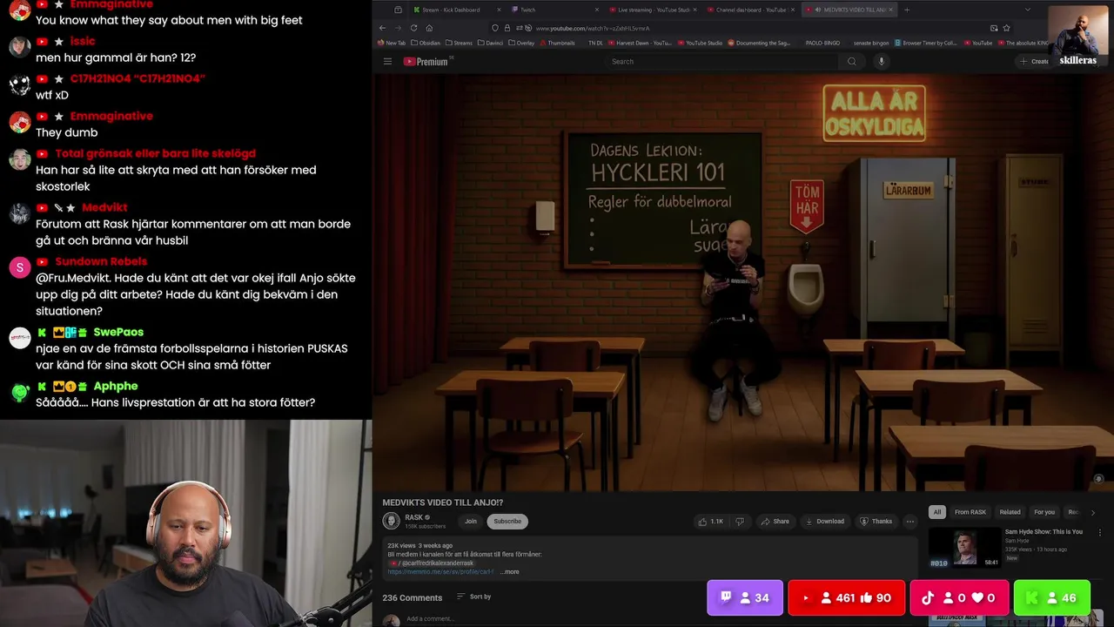The width and height of the screenshot is (1114, 627).
Task: Share the video
Action: pos(775,522)
